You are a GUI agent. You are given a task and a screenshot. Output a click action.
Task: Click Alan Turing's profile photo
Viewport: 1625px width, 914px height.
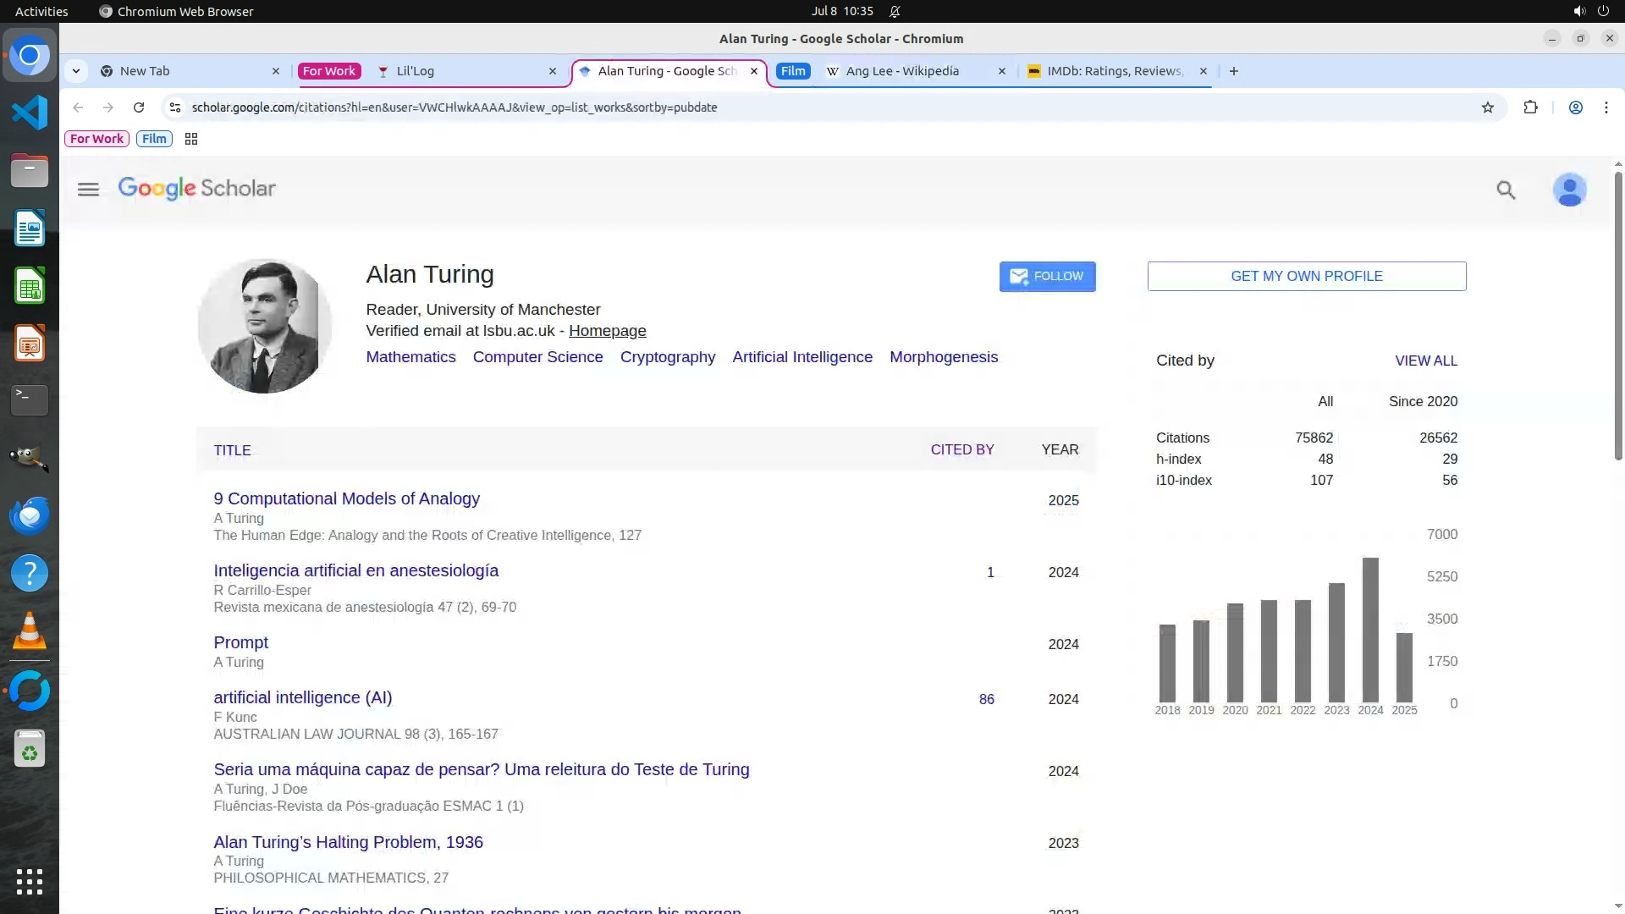264,326
